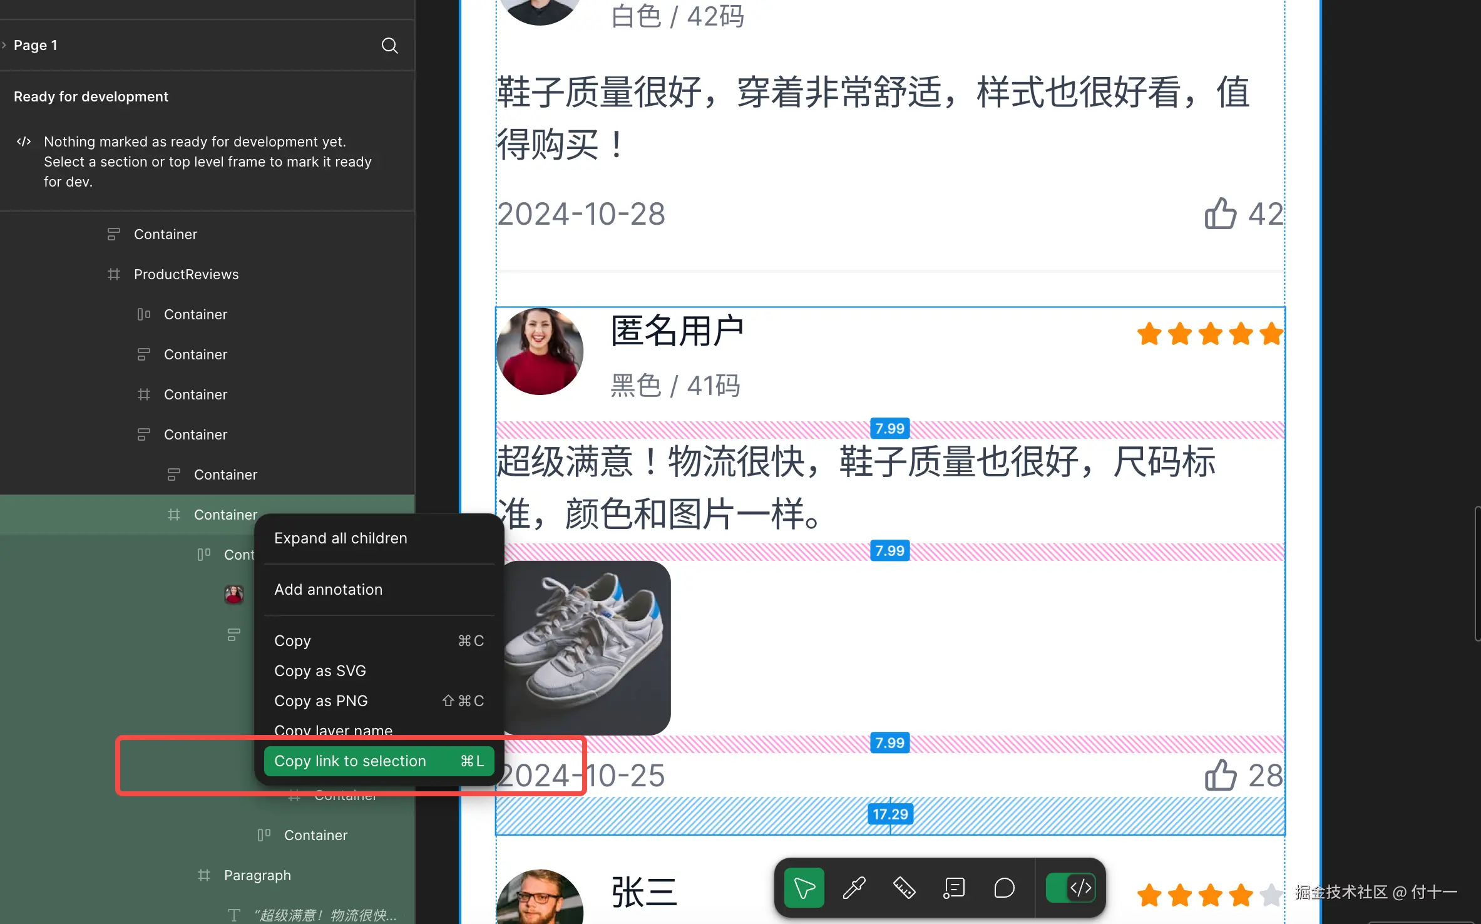1481x924 pixels.
Task: Select the eyedropper inspect tool
Action: point(854,888)
